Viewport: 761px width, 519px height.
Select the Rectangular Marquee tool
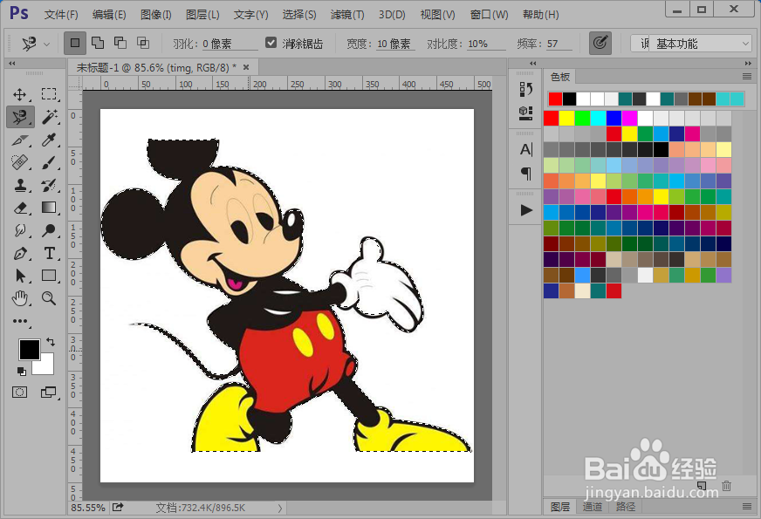coord(49,94)
